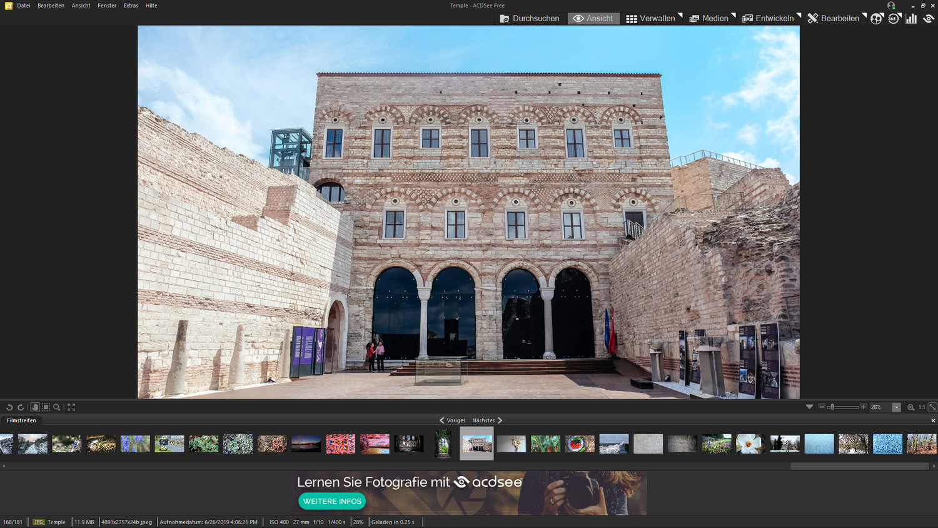The image size is (938, 528).
Task: Select the Temple photo thumbnail in filmstrip
Action: [x=477, y=444]
